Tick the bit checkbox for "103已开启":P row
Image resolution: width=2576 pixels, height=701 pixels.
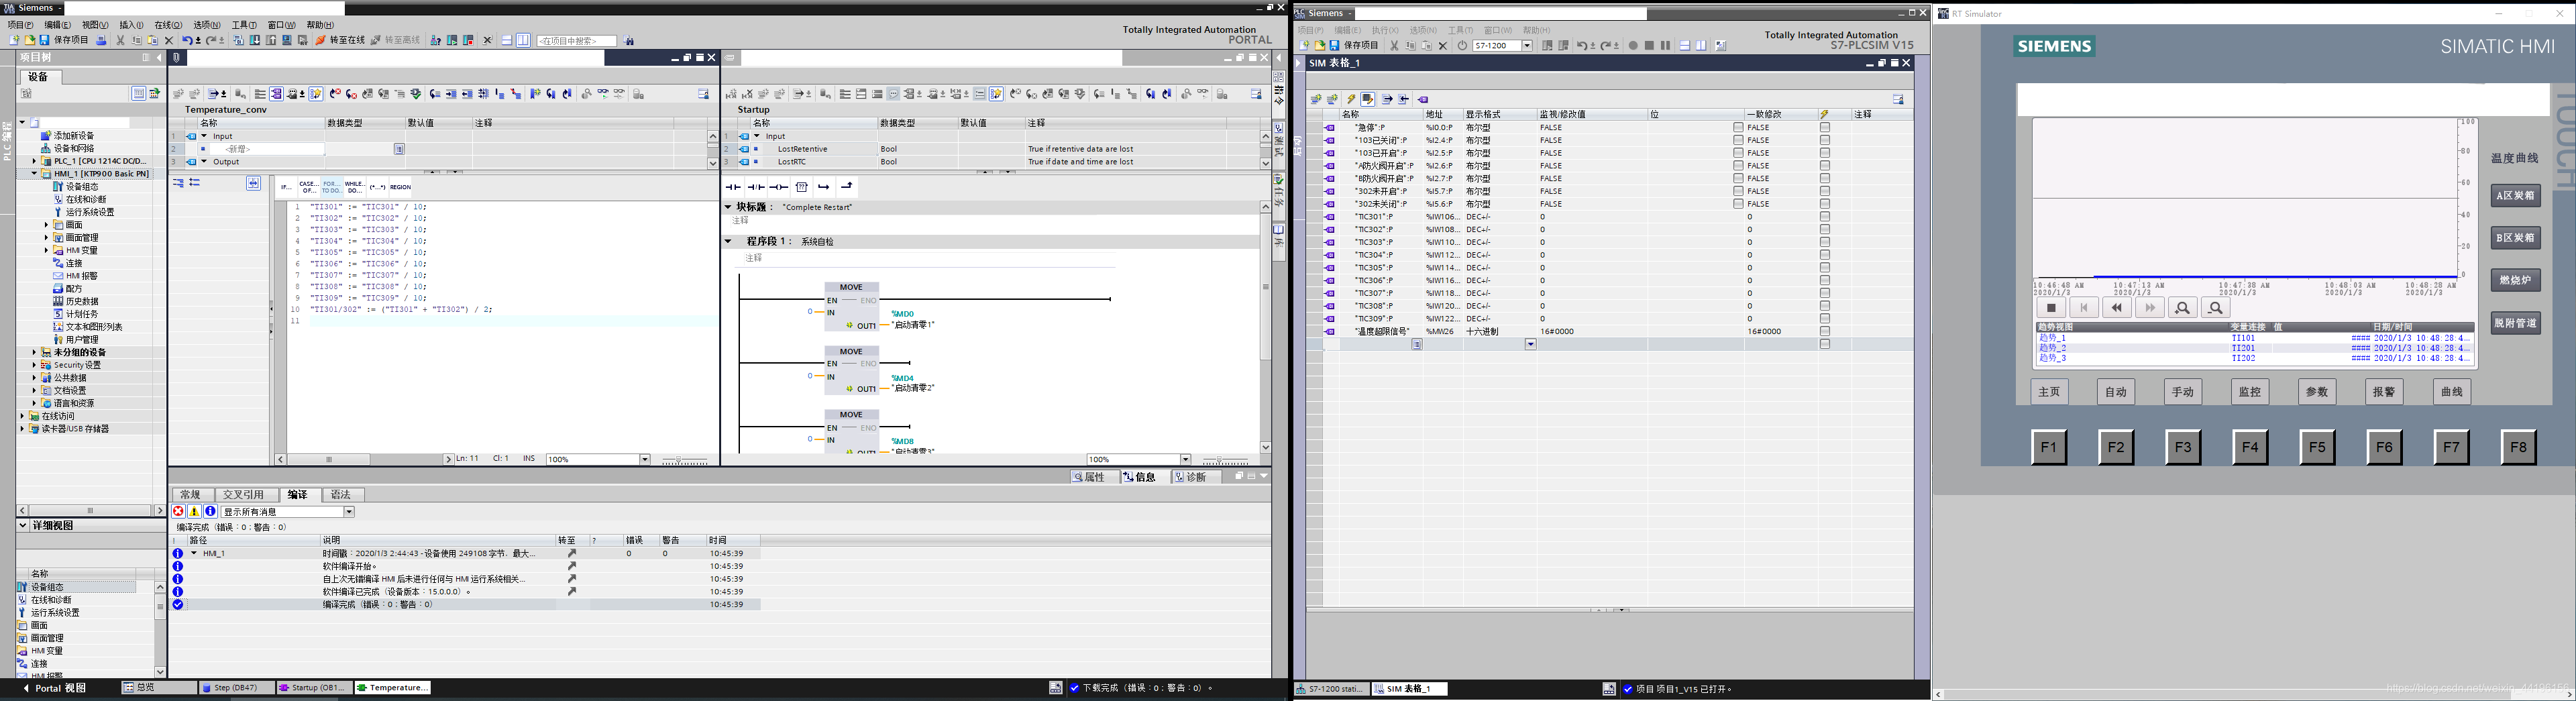[1738, 153]
